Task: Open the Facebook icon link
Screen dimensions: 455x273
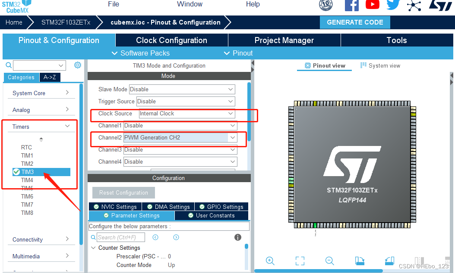Action: click(352, 5)
